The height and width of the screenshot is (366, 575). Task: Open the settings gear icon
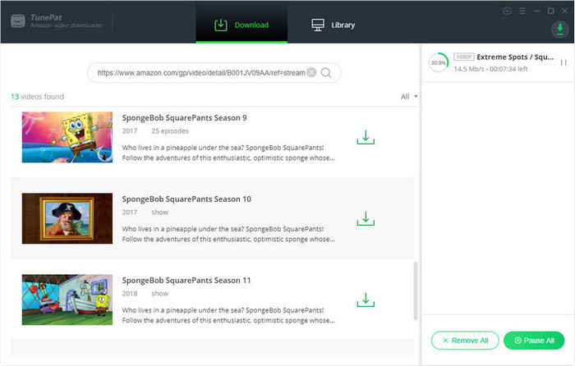507,11
